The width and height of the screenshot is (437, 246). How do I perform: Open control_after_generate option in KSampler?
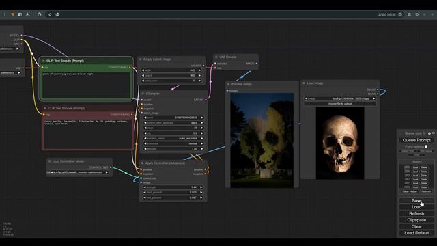[173, 123]
